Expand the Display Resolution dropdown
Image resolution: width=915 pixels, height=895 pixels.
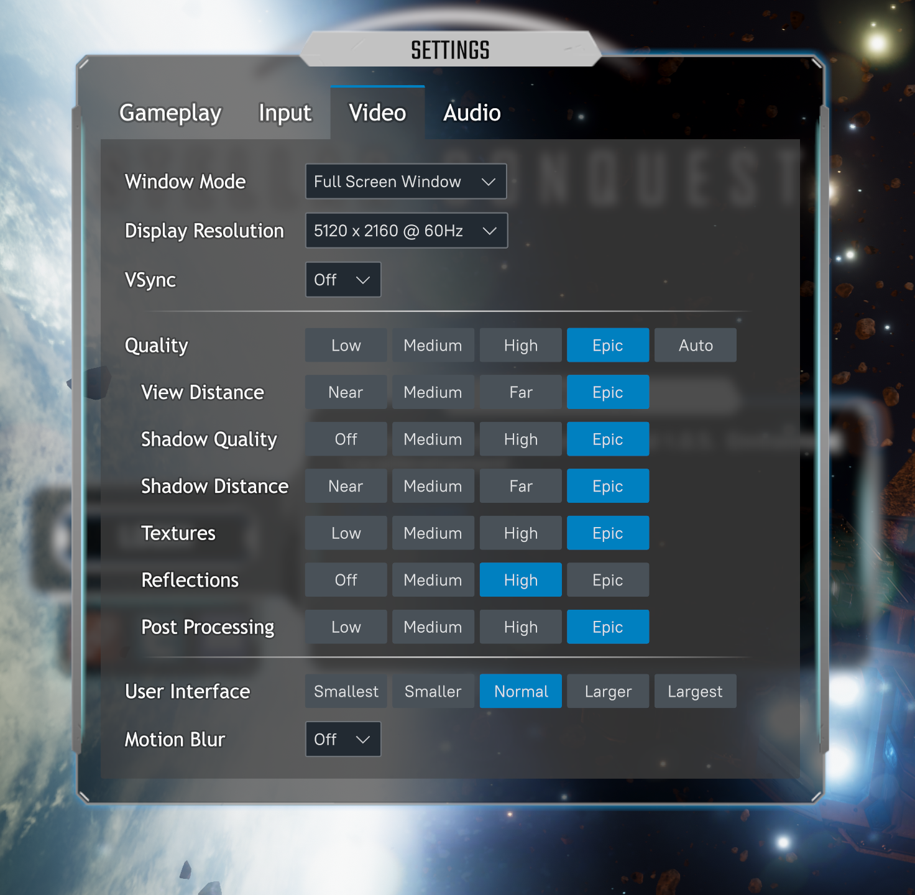click(406, 231)
